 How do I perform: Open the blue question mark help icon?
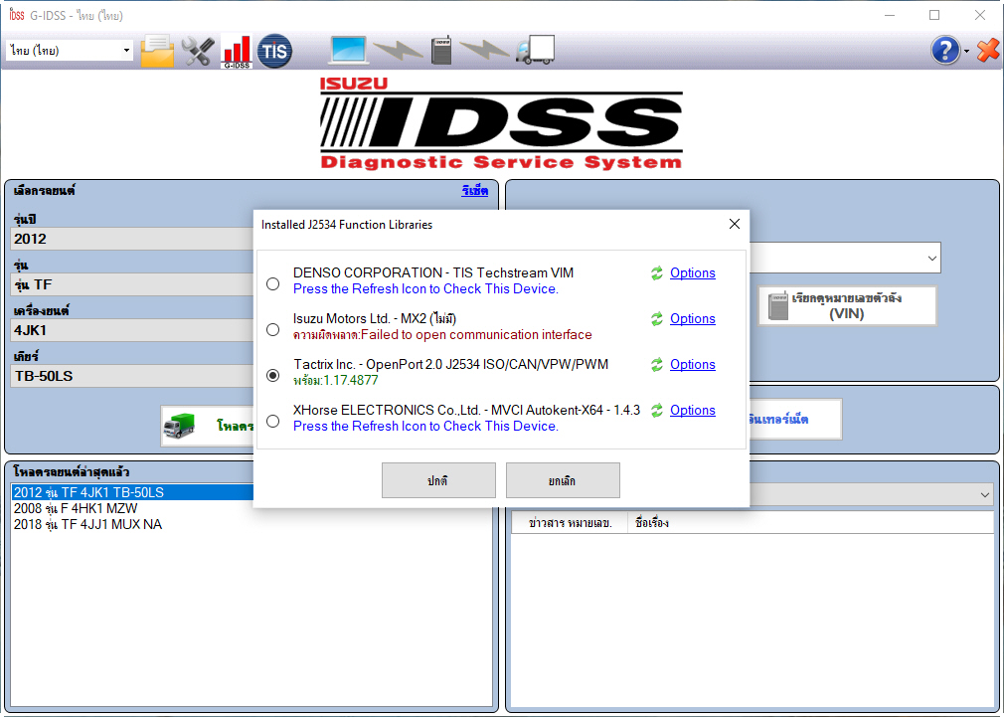[945, 50]
